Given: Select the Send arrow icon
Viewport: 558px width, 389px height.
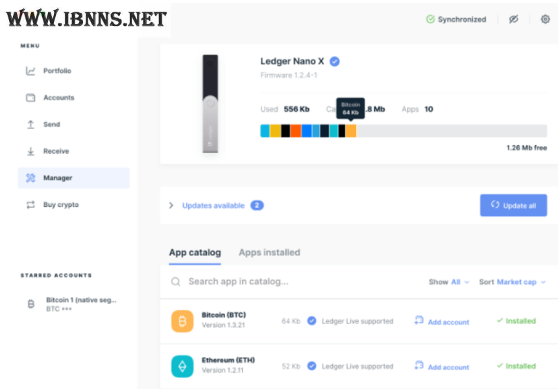Looking at the screenshot, I should (30, 124).
